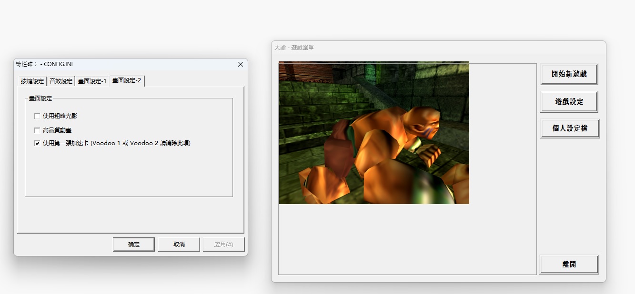635x294 pixels.
Task: Tick the 高品質動畫 checkbox
Action: 37,130
